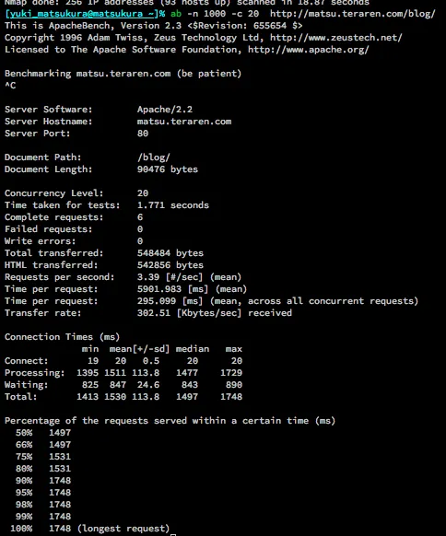Click the Concurrency Level value 20
Image resolution: width=446 pixels, height=536 pixels.
(143, 193)
